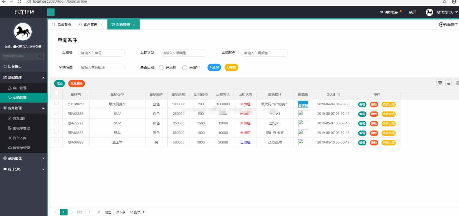Click the pagination 确定 button
Screen dimensions: 459x216
(x=108, y=212)
